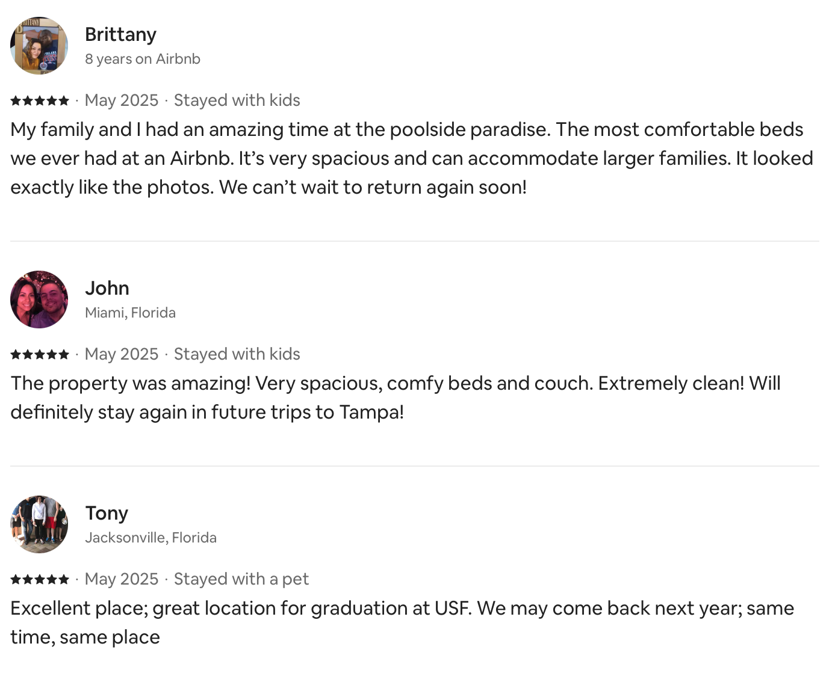Viewport: 838px width, 676px height.
Task: Click the May 2025 date on Tony's review
Action: coord(122,579)
